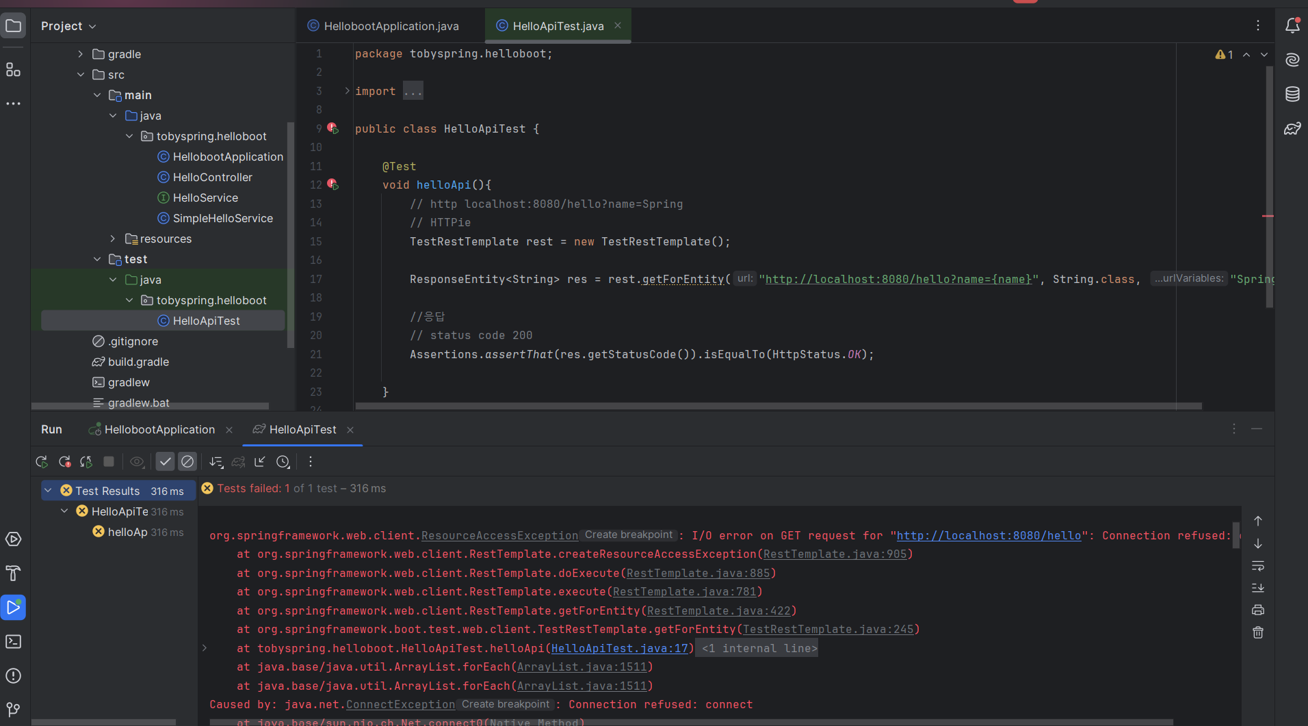The image size is (1308, 726).
Task: Go to next highlighted problem arrow
Action: point(1264,55)
